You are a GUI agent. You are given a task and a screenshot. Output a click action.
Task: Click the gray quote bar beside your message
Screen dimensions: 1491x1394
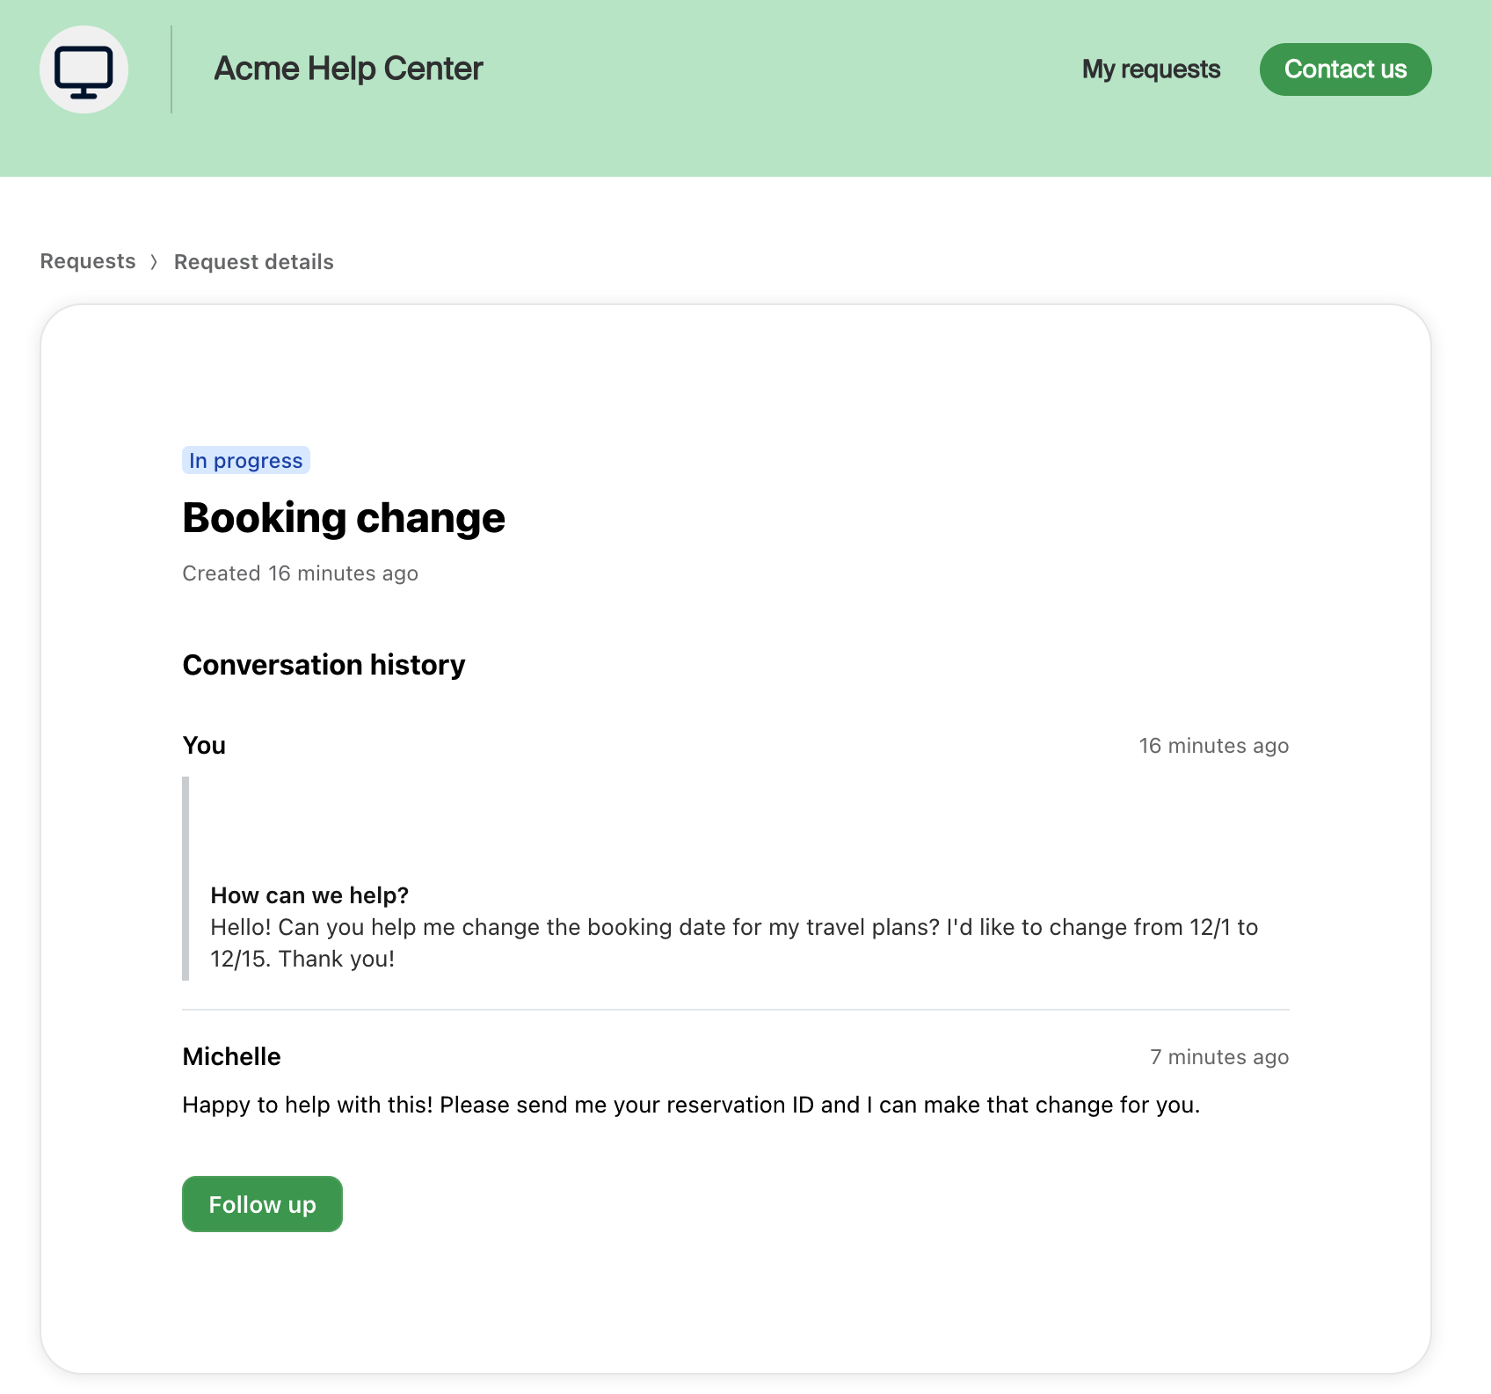click(x=185, y=879)
